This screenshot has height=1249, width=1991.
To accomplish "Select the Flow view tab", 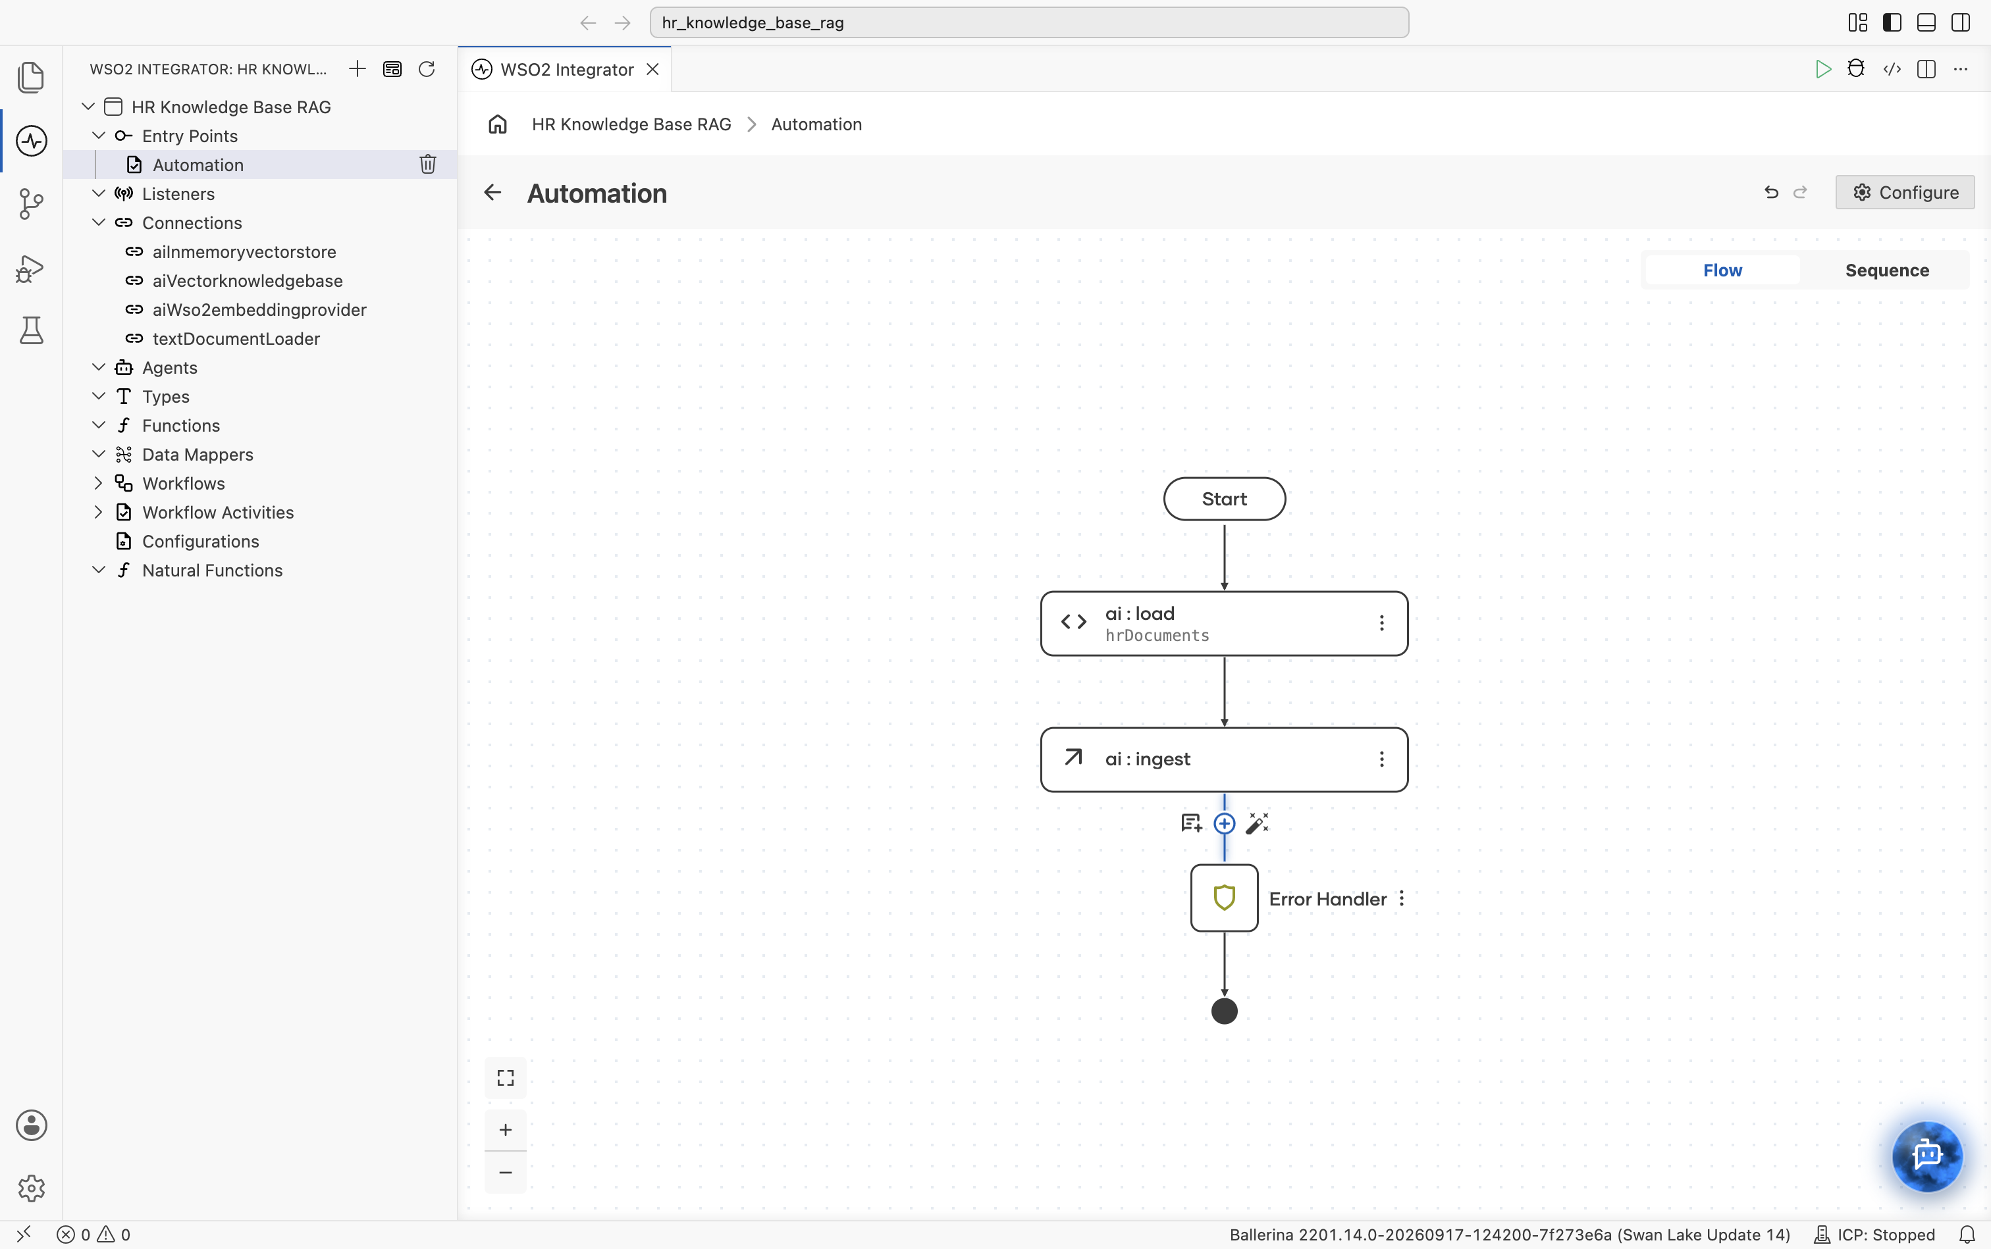I will [1722, 270].
